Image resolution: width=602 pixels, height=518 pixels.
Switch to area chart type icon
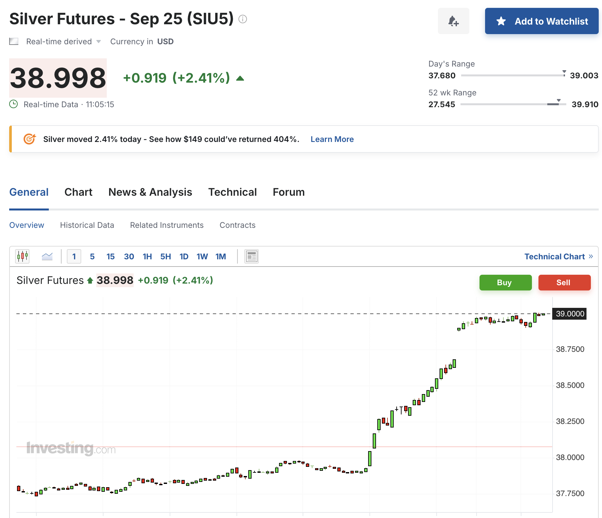tap(47, 256)
